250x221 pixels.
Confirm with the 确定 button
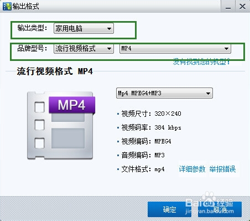coord(169,209)
